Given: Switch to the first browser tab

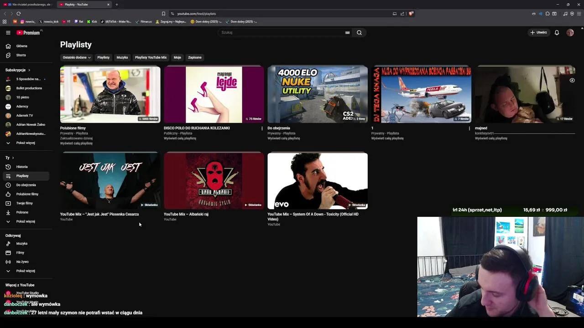Looking at the screenshot, I should click(x=28, y=5).
